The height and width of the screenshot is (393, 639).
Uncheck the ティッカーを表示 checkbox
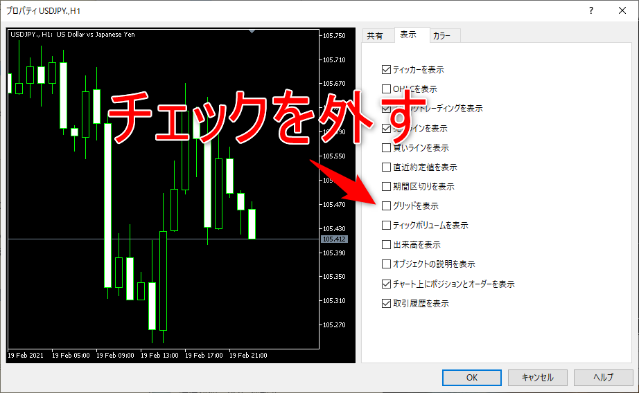click(x=386, y=70)
